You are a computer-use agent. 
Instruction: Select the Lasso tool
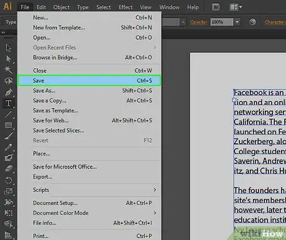click(9, 81)
